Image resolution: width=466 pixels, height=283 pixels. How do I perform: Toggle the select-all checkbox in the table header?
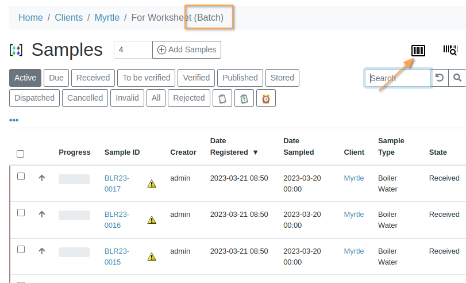tap(21, 154)
